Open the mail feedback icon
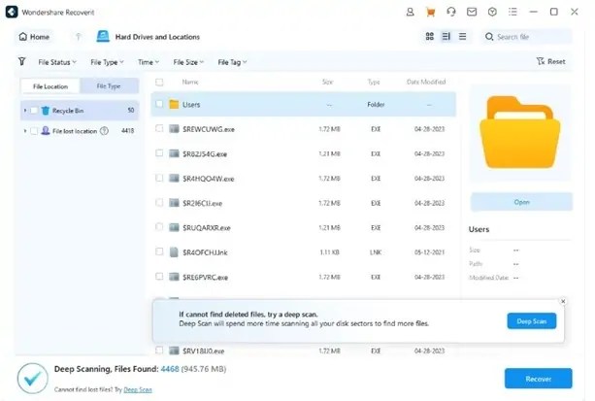Image resolution: width=595 pixels, height=401 pixels. click(472, 13)
